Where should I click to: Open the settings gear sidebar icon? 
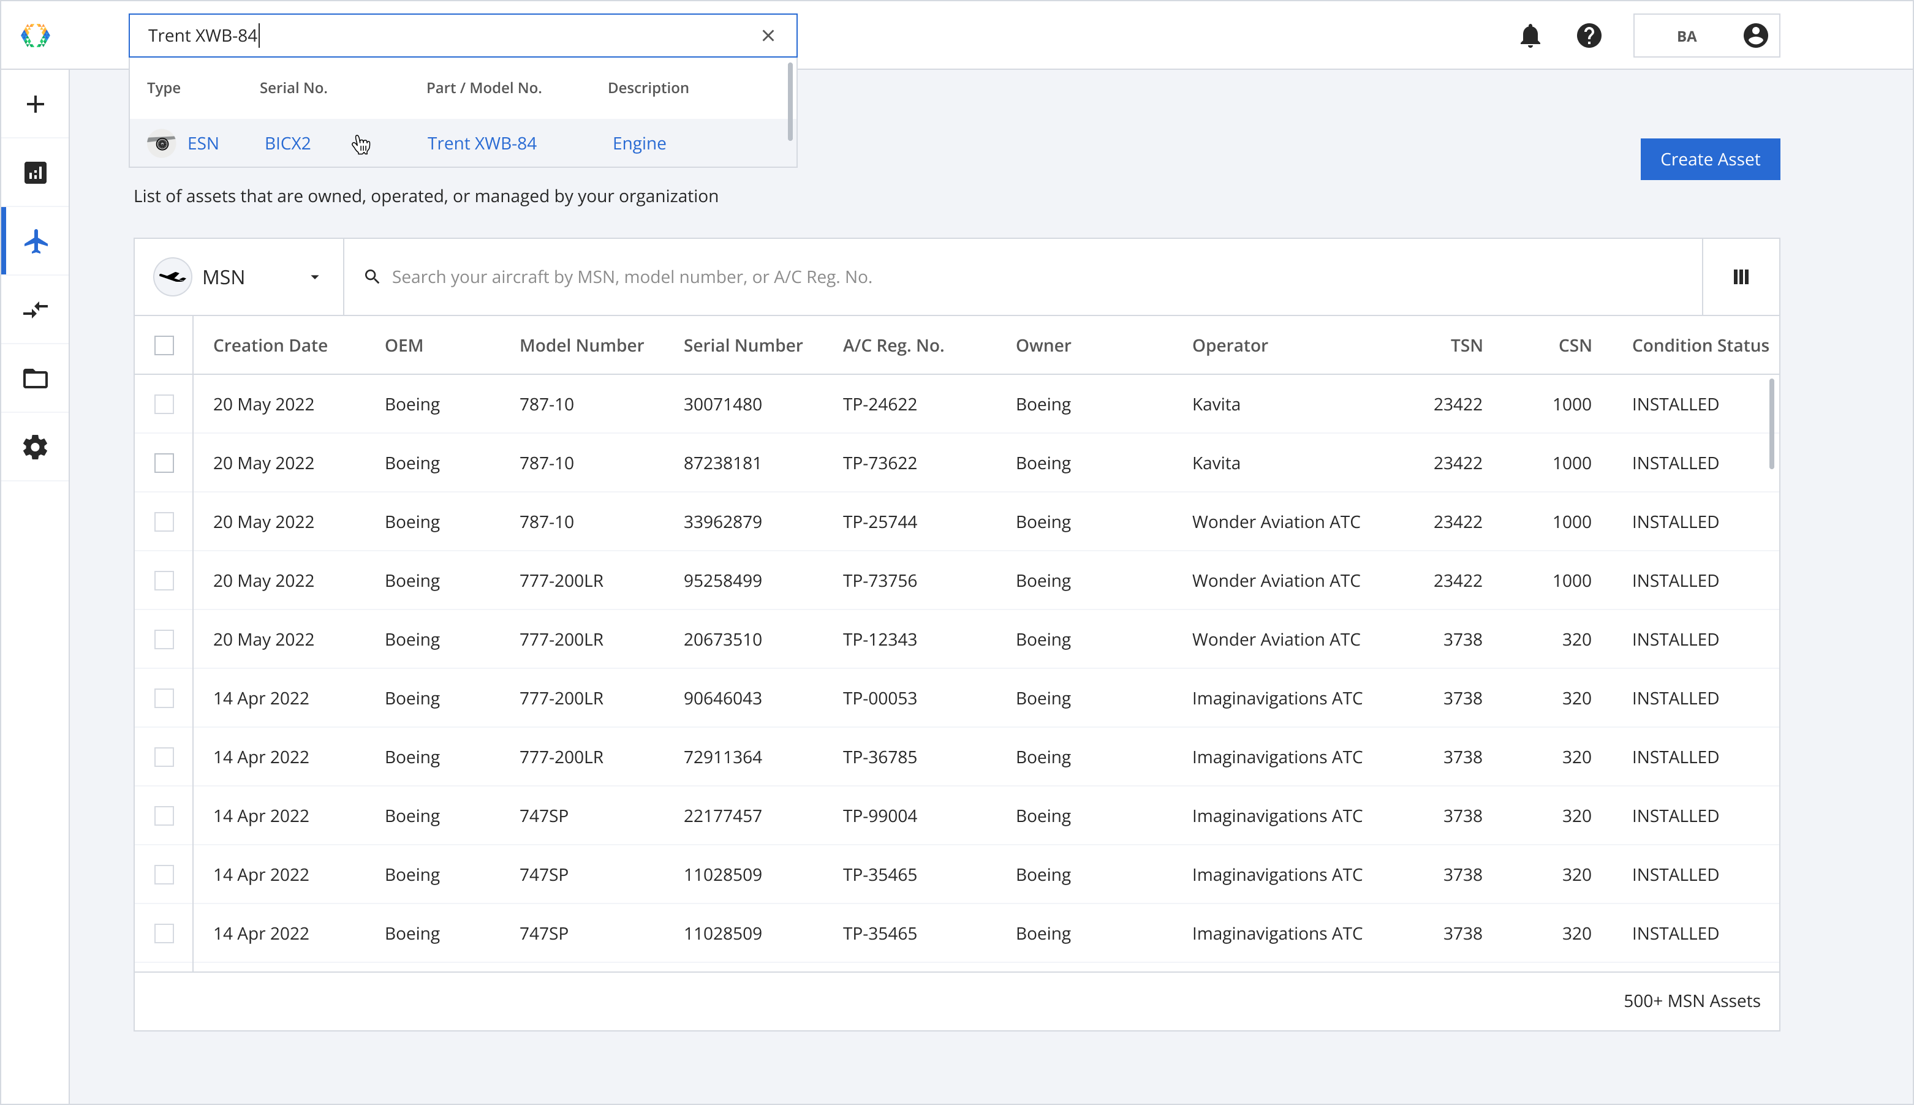tap(35, 447)
